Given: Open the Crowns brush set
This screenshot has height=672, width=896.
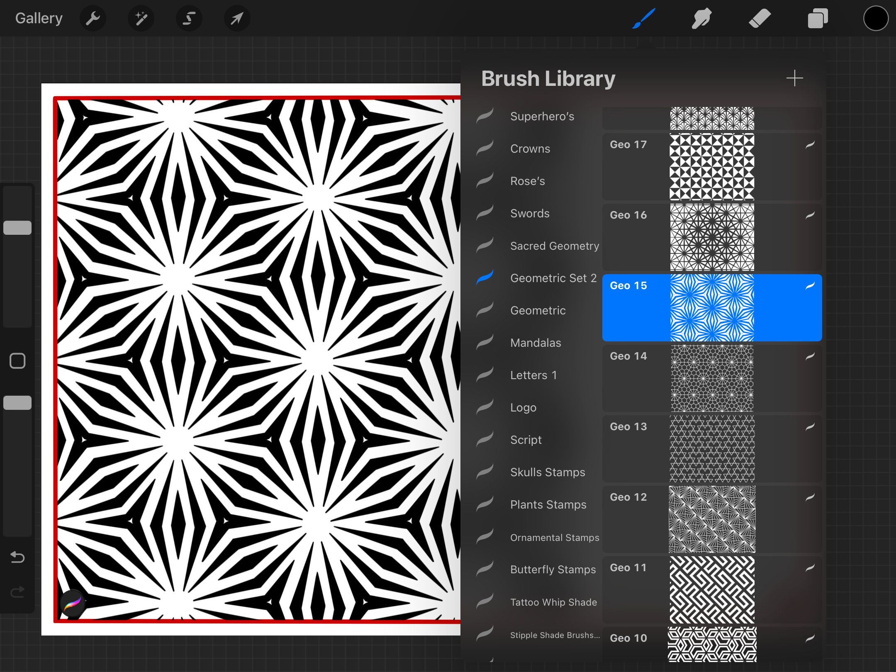Looking at the screenshot, I should tap(530, 149).
